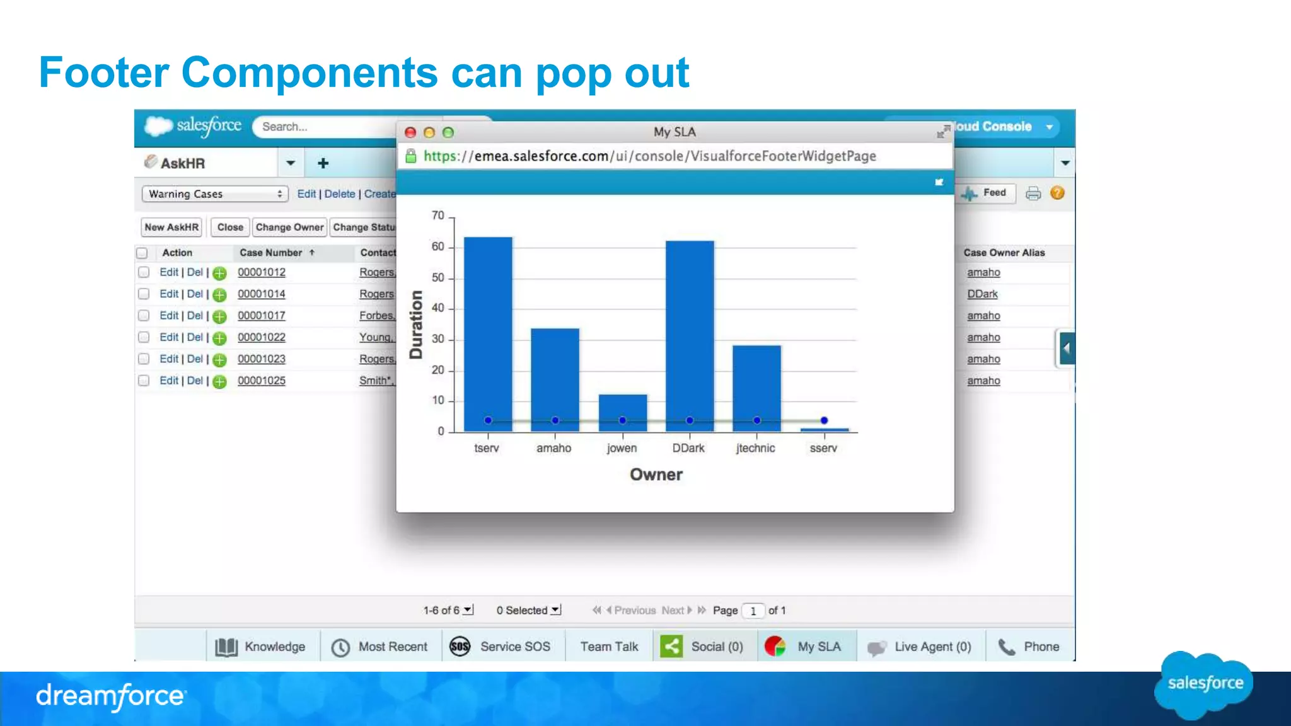Click the DDark bar in chart
Screen dimensions: 1291x726
click(690, 336)
